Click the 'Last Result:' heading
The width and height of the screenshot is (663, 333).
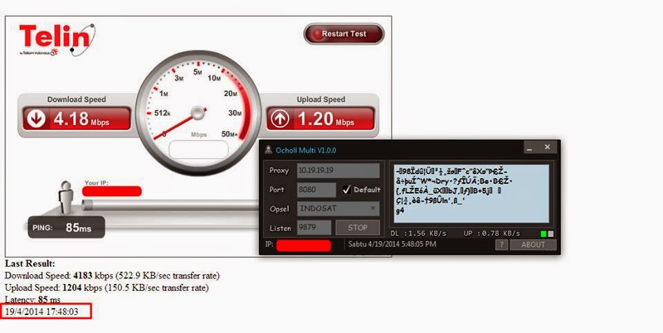click(x=30, y=264)
